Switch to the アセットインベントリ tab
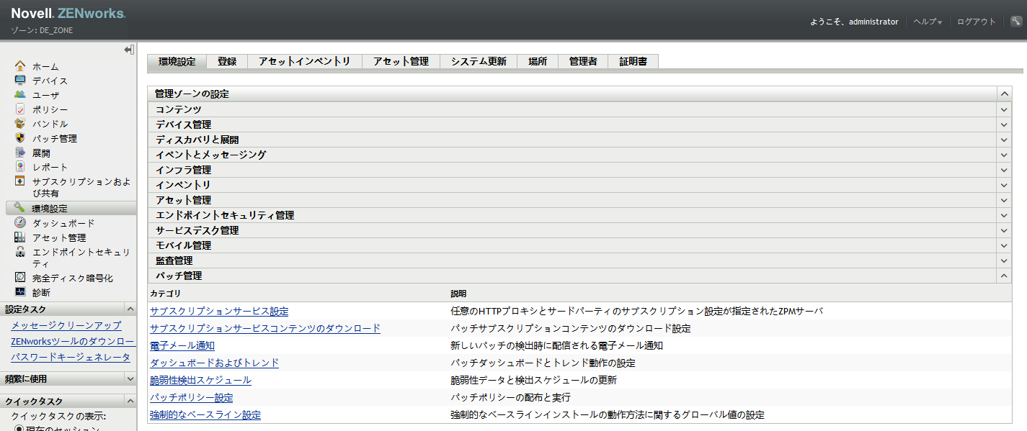Screen dimensions: 1027x431 point(305,62)
